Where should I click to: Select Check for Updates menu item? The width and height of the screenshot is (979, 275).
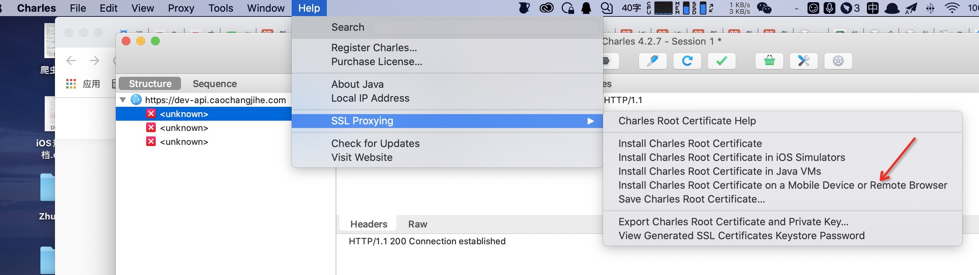(x=447, y=143)
